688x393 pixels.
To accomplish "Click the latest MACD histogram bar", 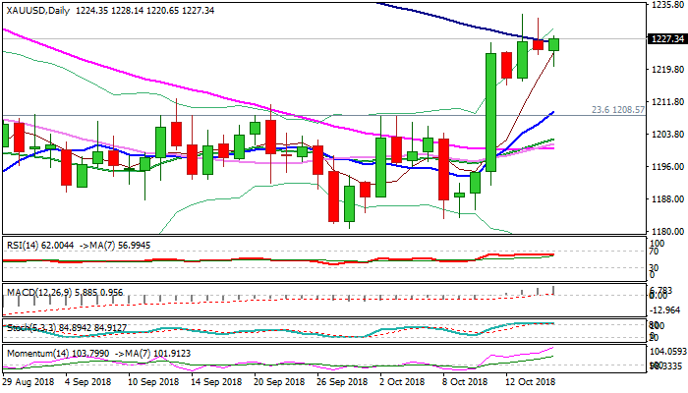I will click(x=554, y=290).
